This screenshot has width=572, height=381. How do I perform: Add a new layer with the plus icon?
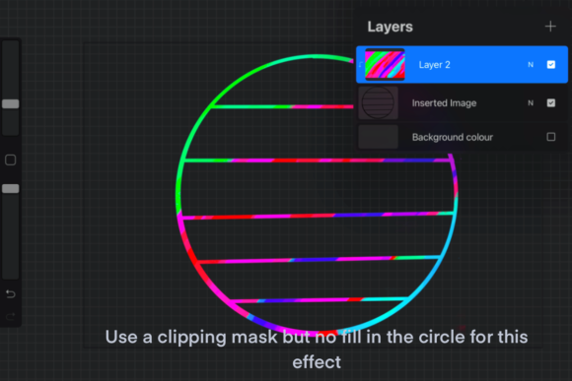click(x=550, y=27)
